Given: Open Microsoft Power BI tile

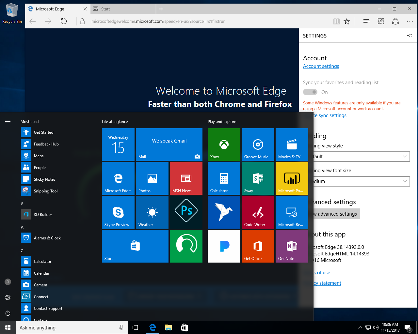Looking at the screenshot, I should [292, 178].
